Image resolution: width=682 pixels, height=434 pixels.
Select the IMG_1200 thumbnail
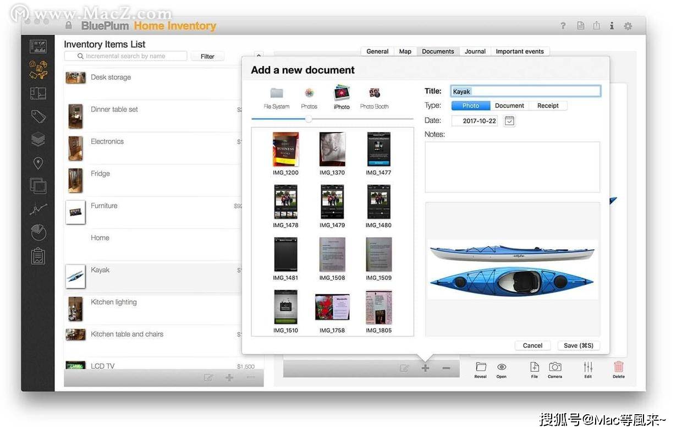coord(285,149)
